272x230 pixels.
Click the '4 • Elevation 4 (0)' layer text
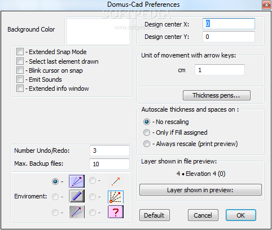pyautogui.click(x=201, y=174)
